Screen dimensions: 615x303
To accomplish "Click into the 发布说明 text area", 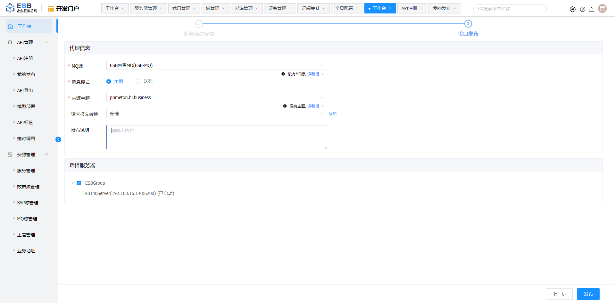I will coord(216,137).
